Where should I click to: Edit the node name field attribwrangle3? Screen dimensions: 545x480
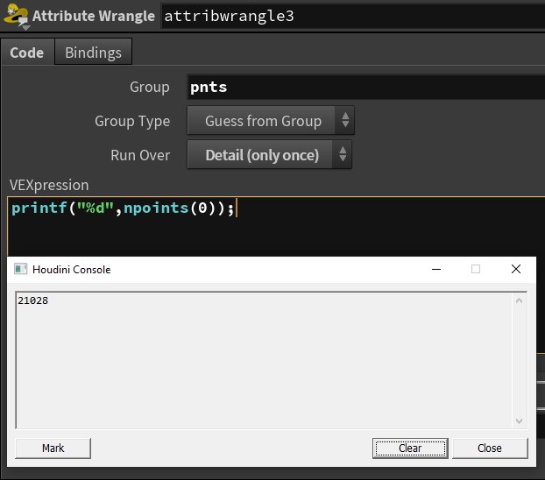[353, 16]
